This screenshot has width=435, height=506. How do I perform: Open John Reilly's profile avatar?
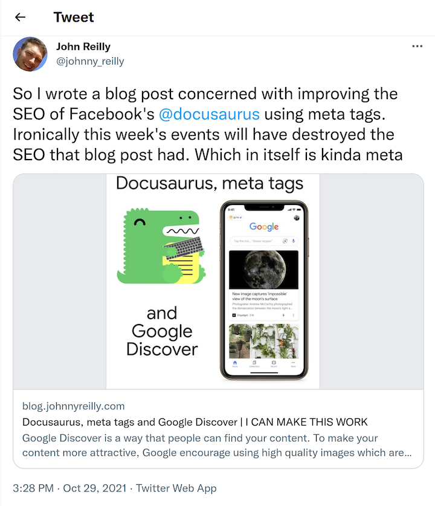(x=30, y=54)
